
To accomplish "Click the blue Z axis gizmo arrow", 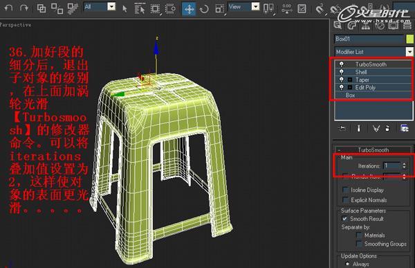I will click(x=156, y=48).
